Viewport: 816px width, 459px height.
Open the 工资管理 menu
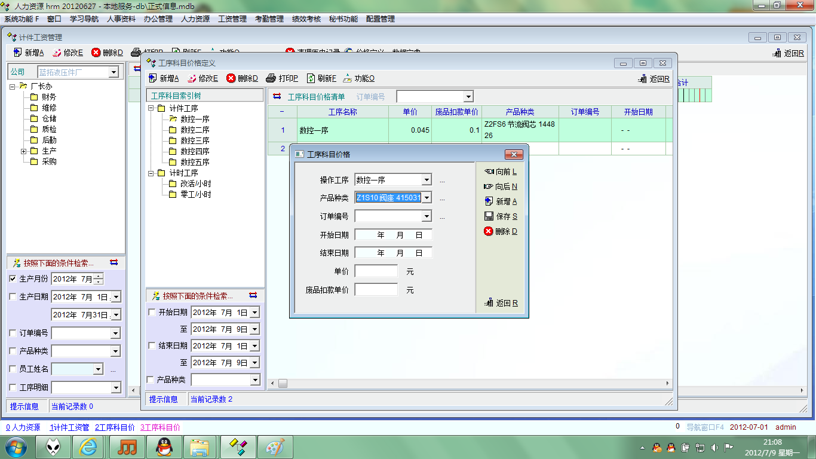tap(232, 19)
